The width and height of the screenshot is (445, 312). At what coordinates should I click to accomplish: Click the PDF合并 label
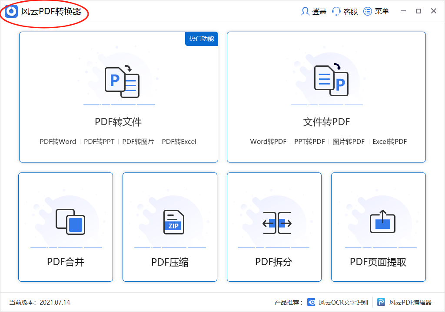[66, 262]
